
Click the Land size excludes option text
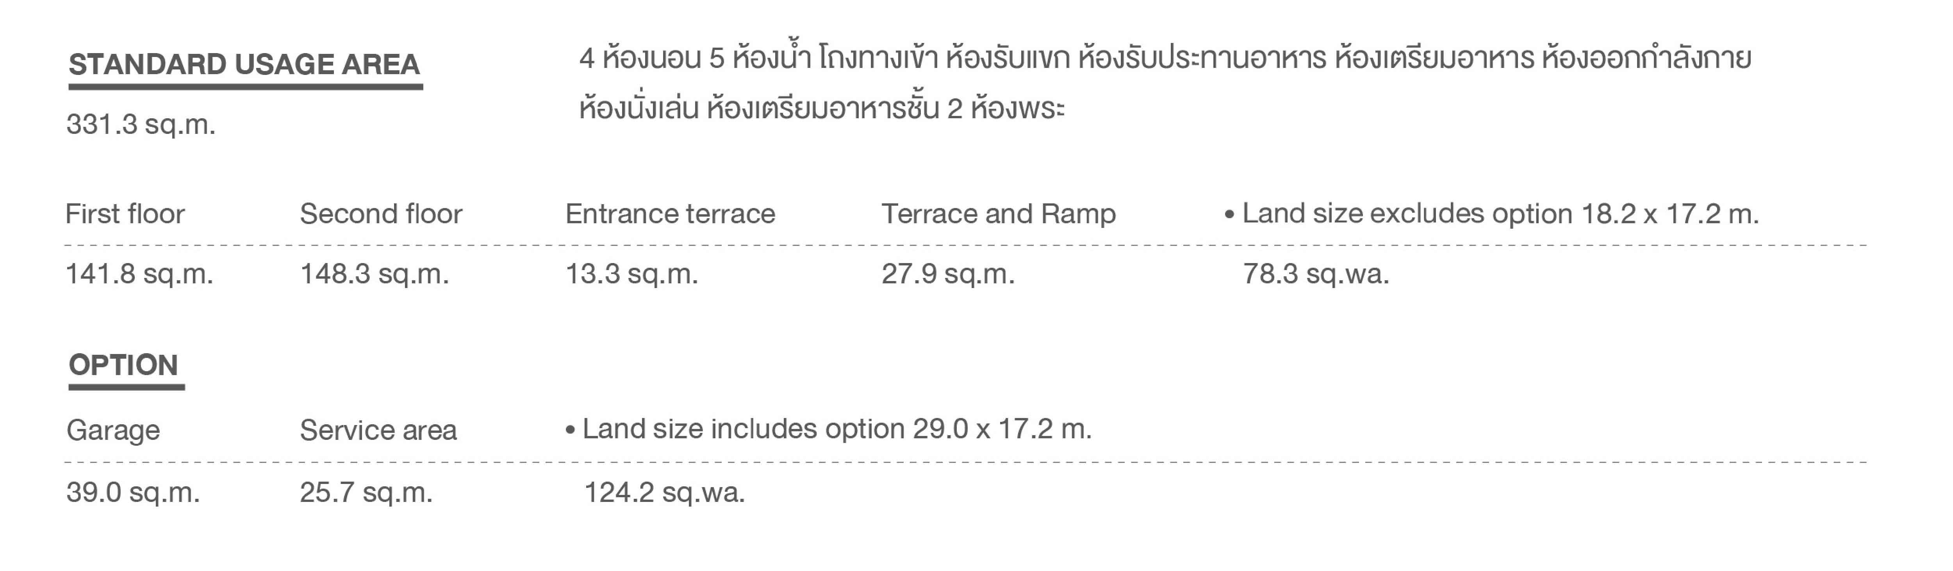pos(1491,213)
